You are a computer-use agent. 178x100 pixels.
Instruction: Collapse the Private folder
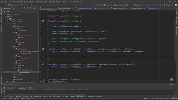point(12,28)
